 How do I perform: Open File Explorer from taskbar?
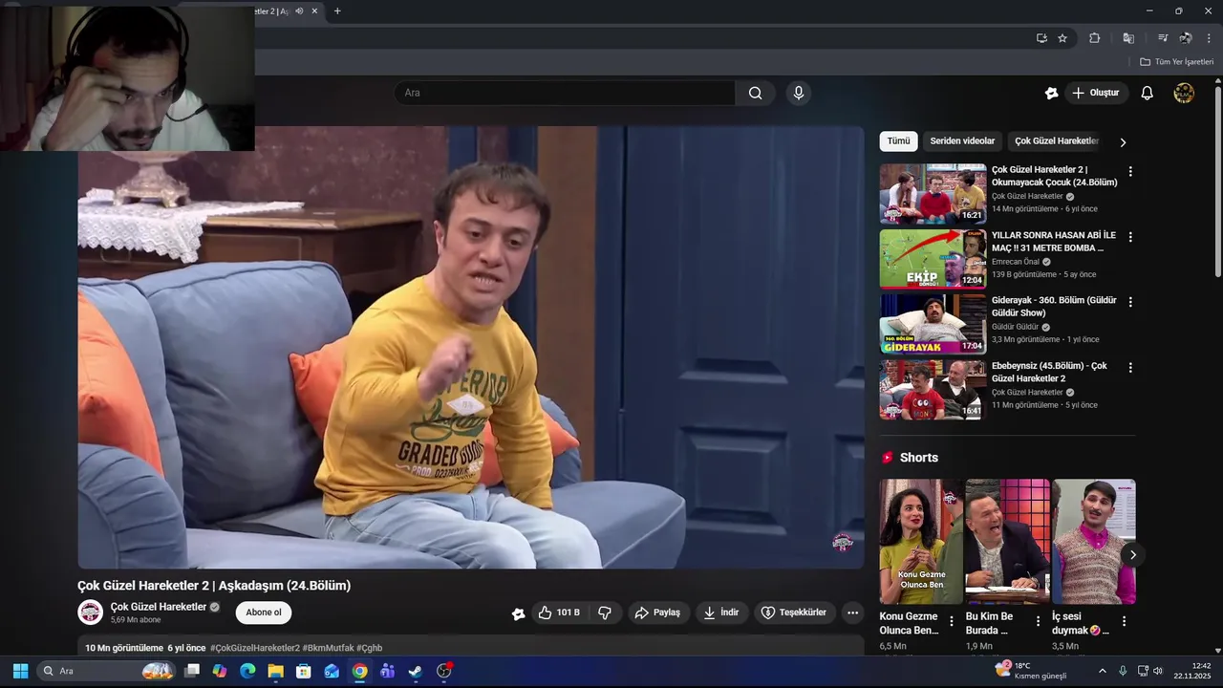coord(275,671)
